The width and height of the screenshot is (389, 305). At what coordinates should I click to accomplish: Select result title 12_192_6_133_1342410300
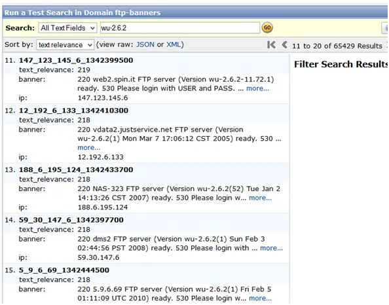(x=74, y=111)
